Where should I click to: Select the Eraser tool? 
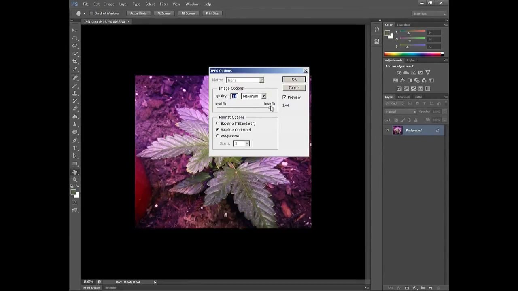point(75,109)
